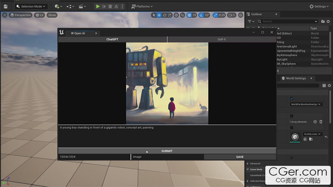Activate the Scale tool in viewport

(170, 15)
